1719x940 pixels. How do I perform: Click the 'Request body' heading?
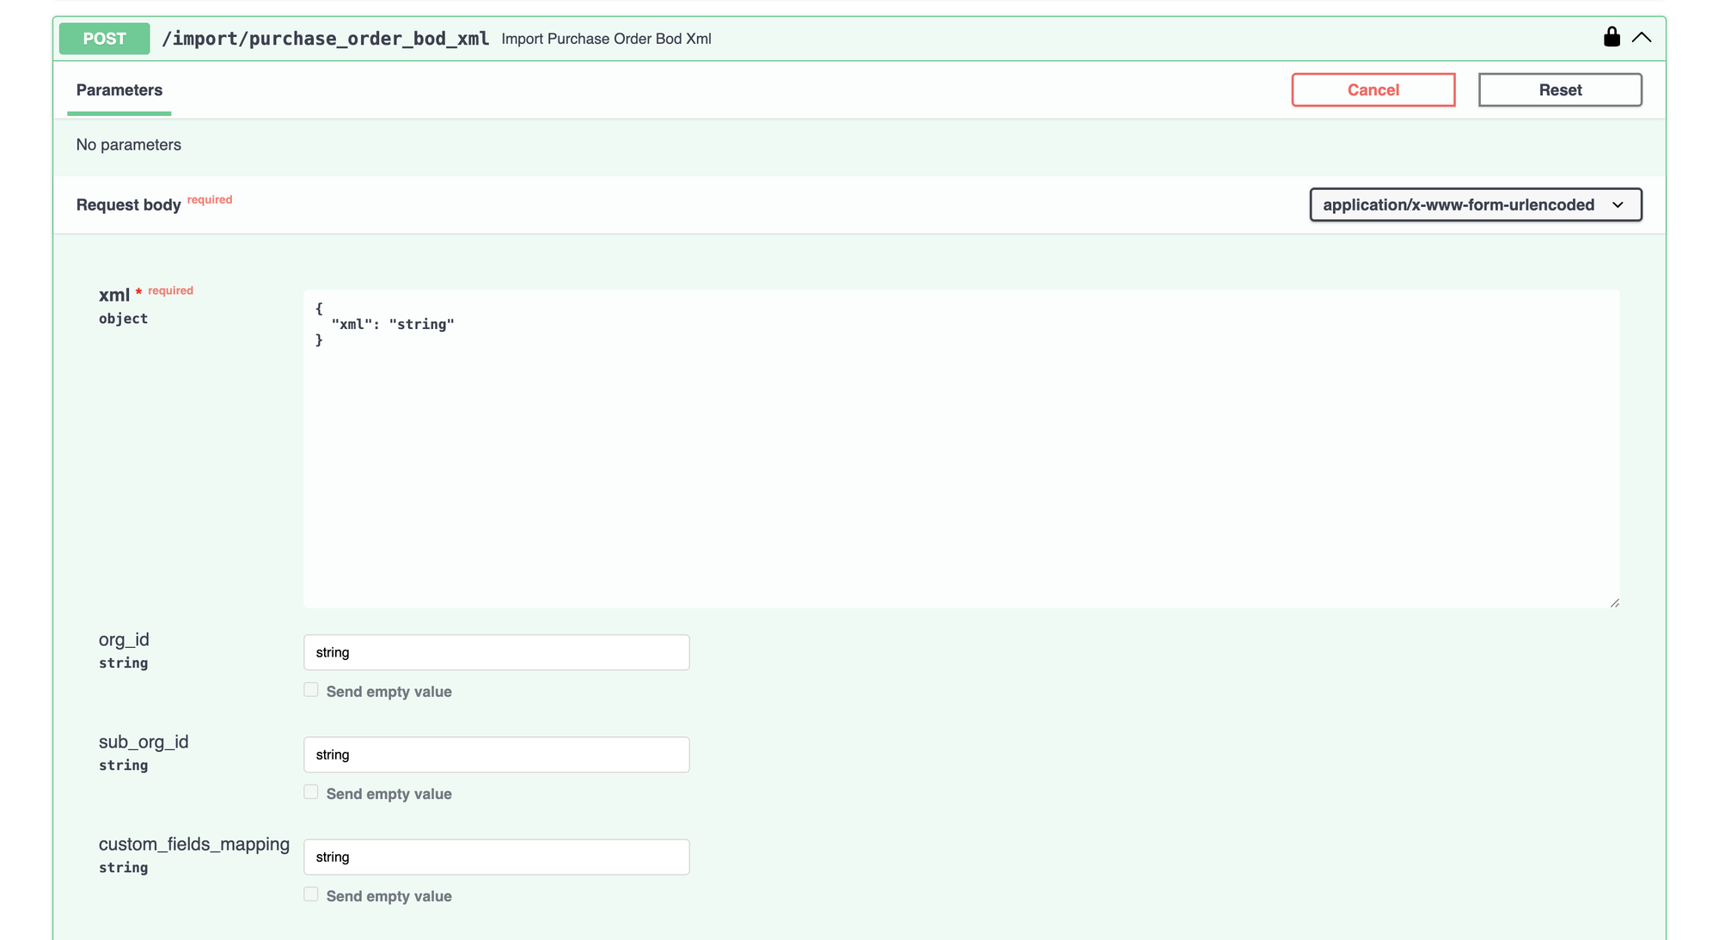coord(129,204)
